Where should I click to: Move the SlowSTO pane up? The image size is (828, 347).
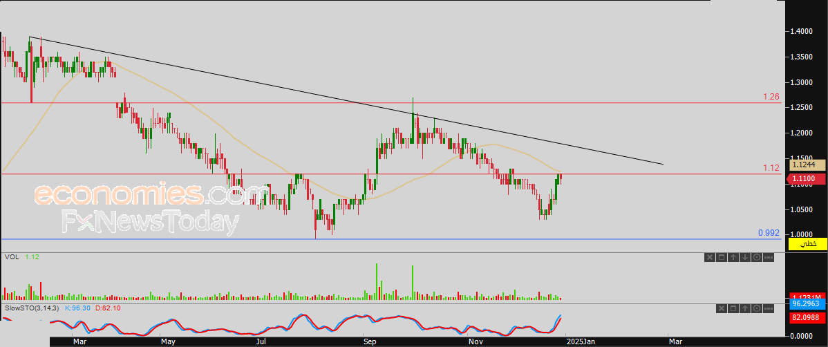click(745, 308)
